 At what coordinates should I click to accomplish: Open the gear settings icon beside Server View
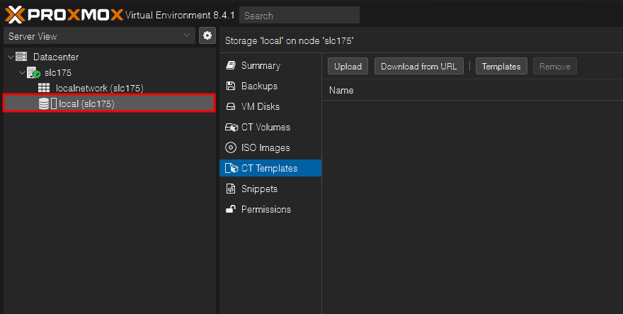(x=207, y=36)
